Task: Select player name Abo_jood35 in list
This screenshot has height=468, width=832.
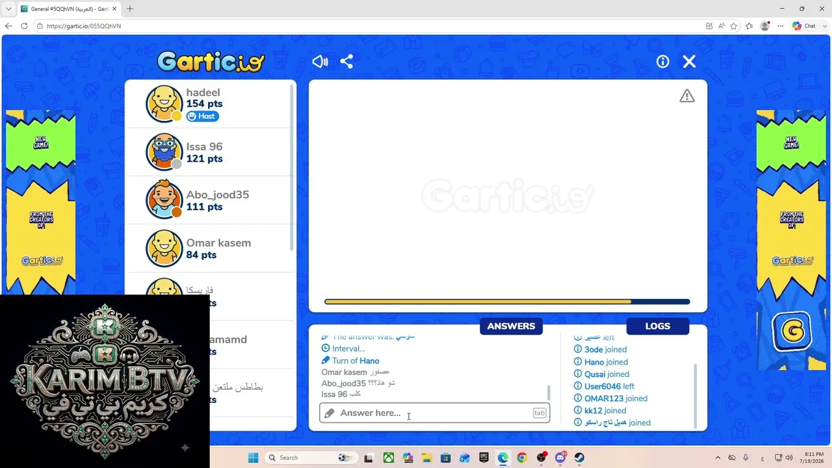Action: pyautogui.click(x=217, y=195)
